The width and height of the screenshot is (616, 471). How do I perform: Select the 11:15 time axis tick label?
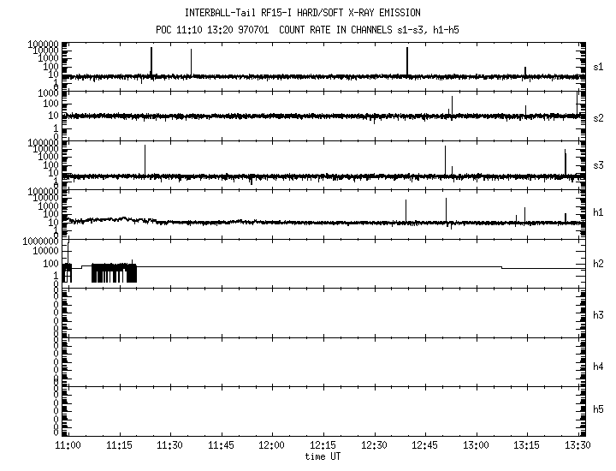118,446
